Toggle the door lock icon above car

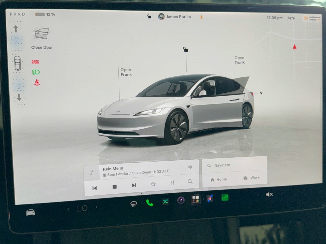(x=186, y=49)
